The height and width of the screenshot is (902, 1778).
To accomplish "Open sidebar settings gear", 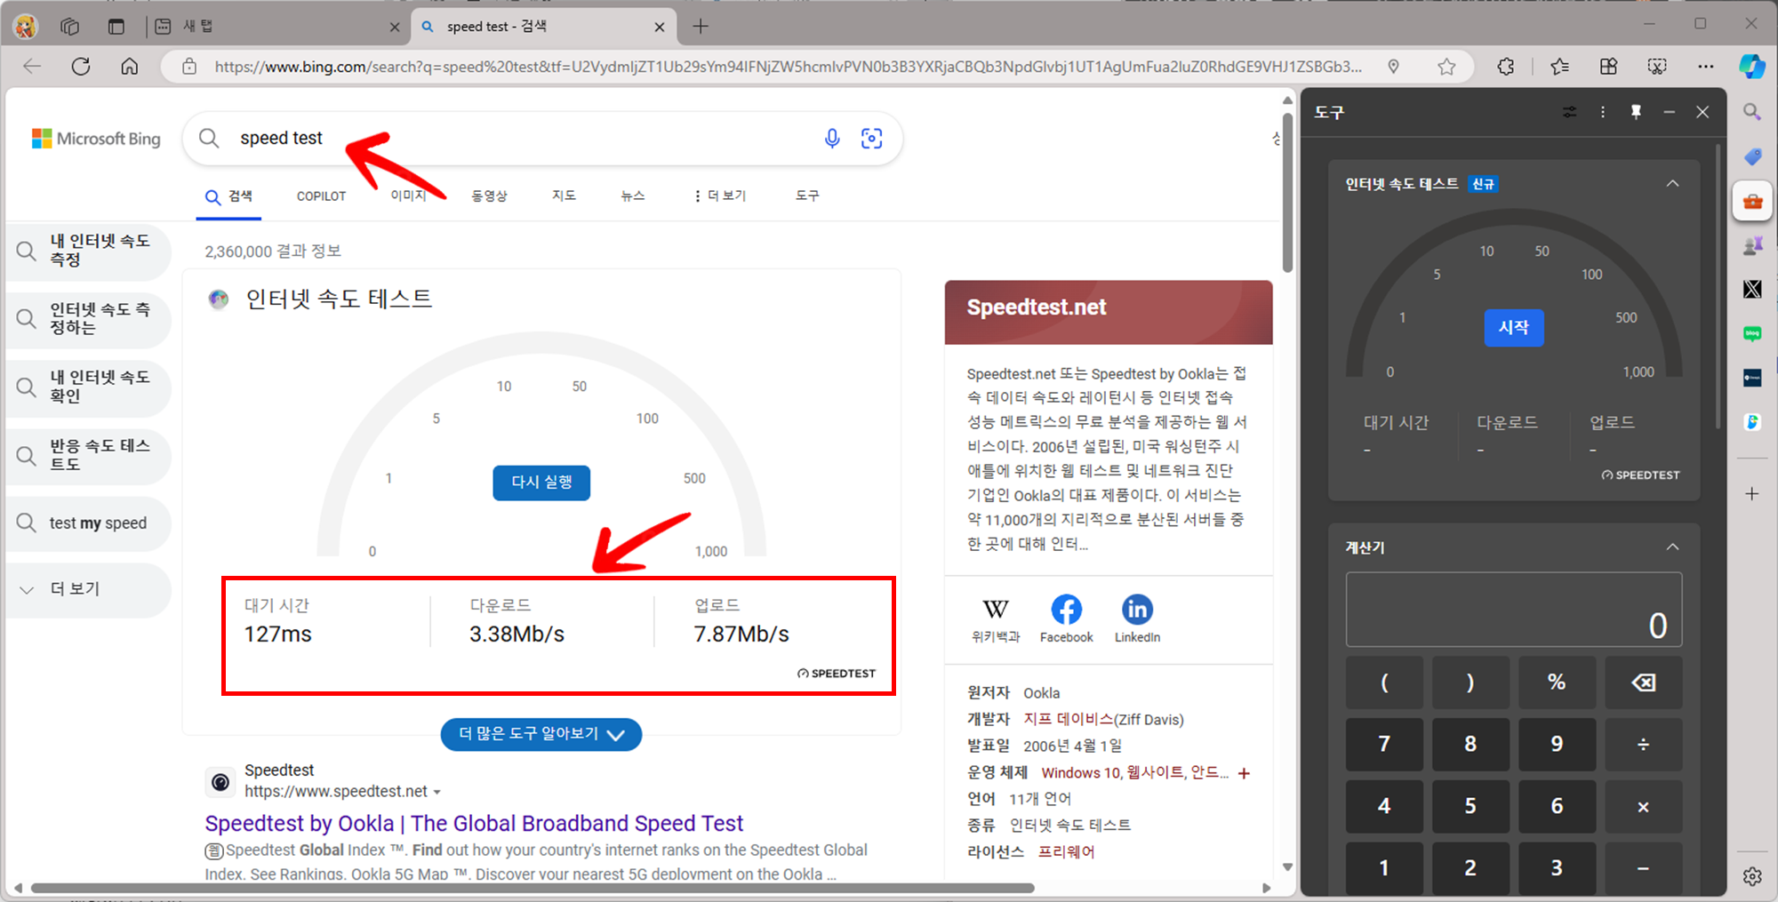I will pos(1752,876).
